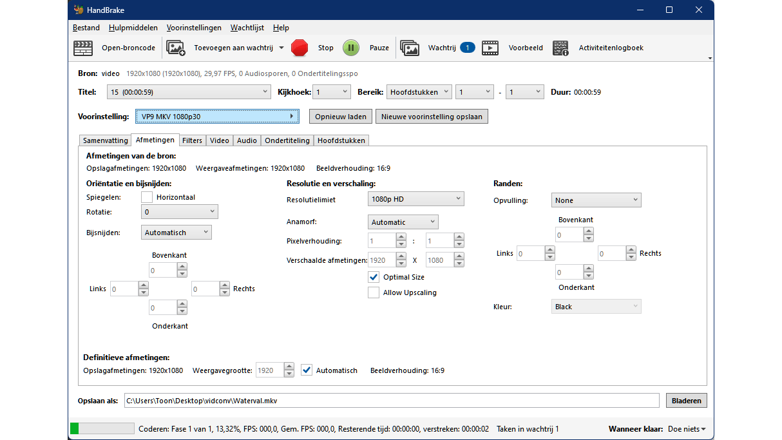Click the Randen Onderkant input field
Screen dimensions: 782x440
569,272
